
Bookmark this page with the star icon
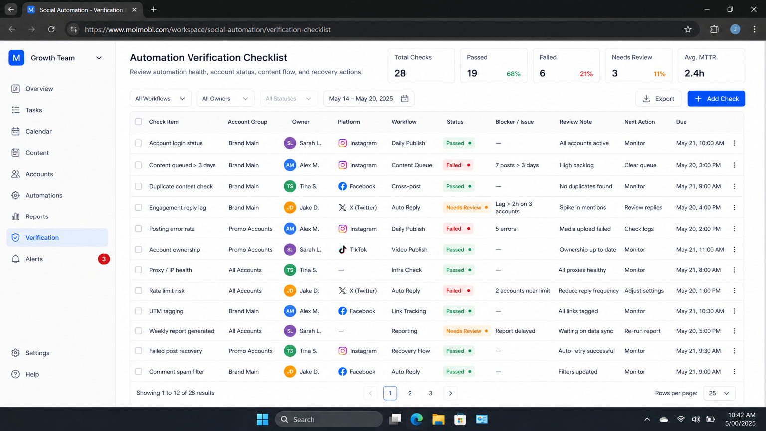click(688, 30)
